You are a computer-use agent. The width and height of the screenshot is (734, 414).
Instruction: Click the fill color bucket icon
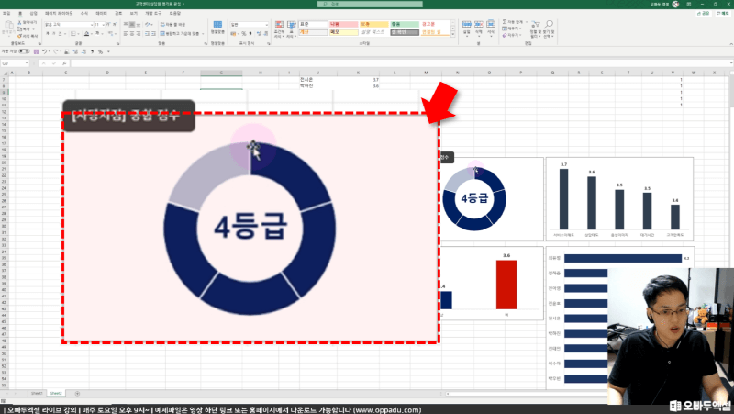[x=86, y=34]
